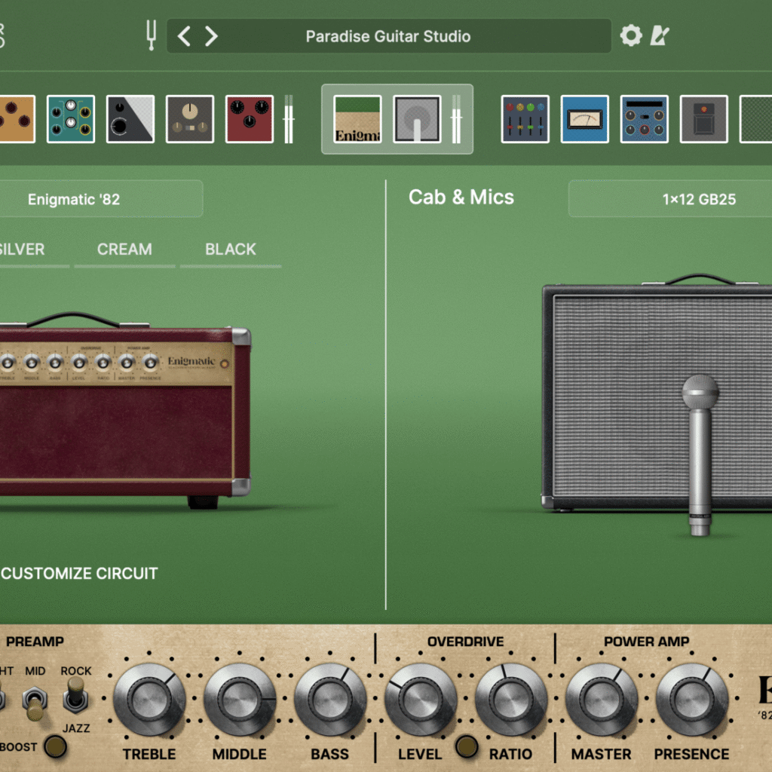Flip the ROCK/JAZZ toggle switch

point(75,694)
